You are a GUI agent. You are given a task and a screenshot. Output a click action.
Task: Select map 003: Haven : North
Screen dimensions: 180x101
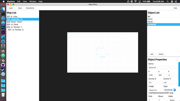tap(23, 22)
